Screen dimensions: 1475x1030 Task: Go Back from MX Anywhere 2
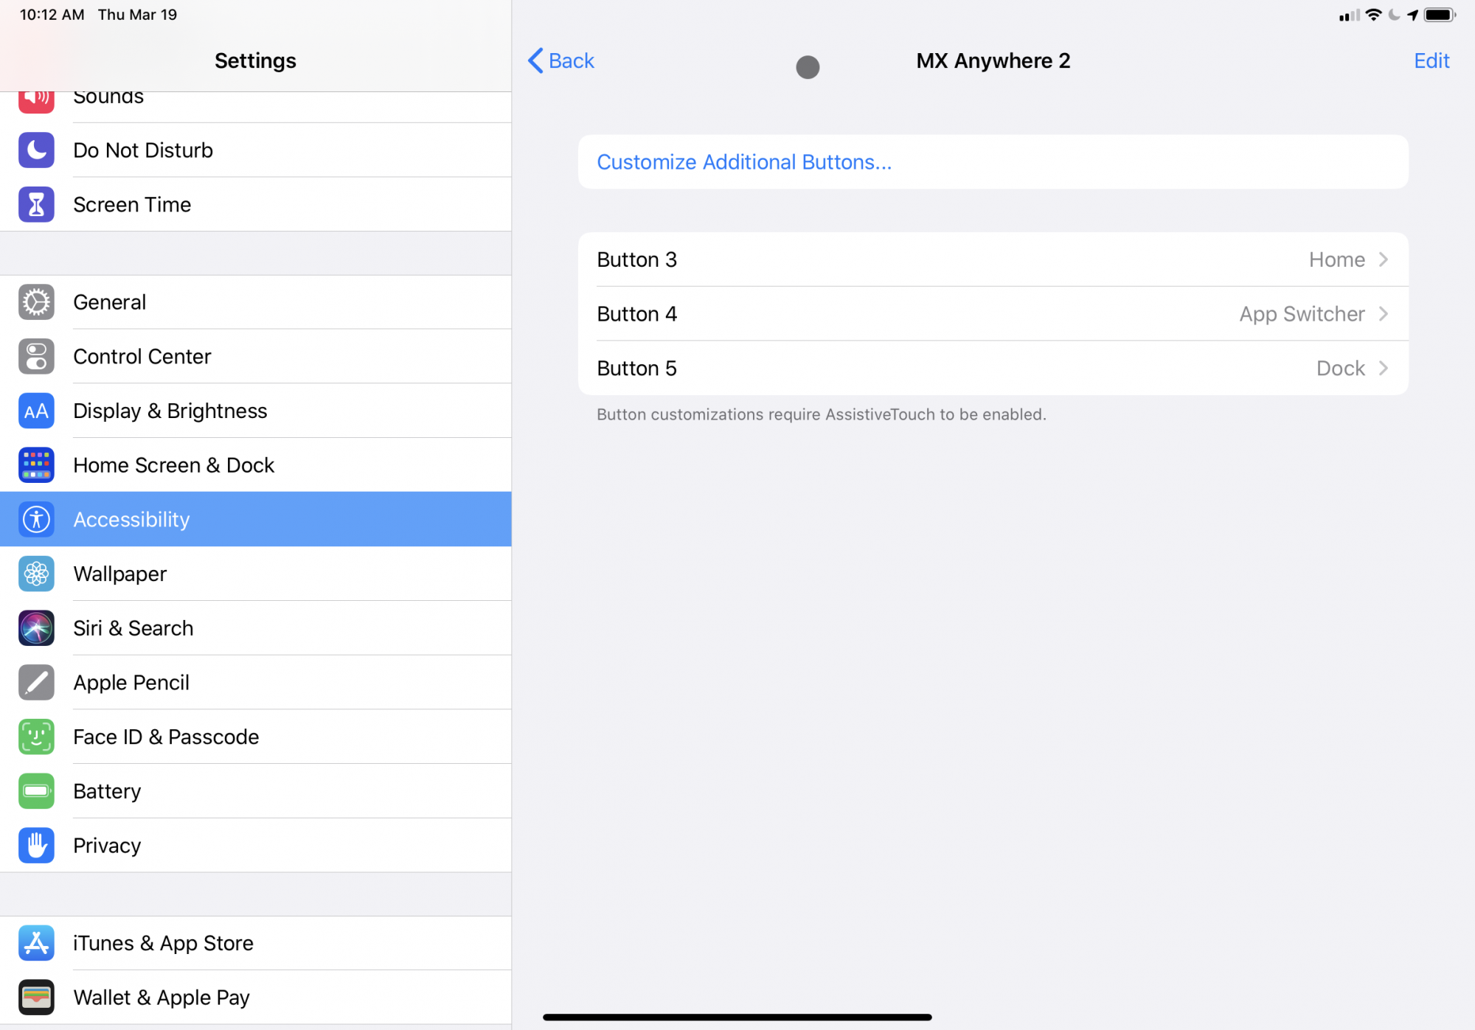(x=562, y=60)
